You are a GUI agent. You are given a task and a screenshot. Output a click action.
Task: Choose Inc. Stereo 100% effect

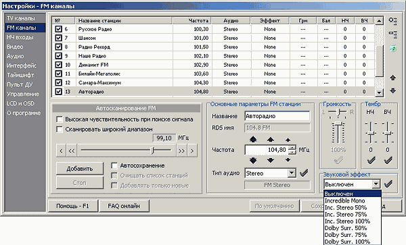pyautogui.click(x=353, y=221)
